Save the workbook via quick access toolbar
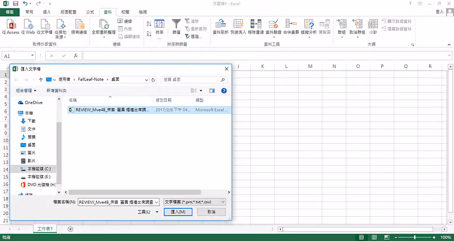 15,3
